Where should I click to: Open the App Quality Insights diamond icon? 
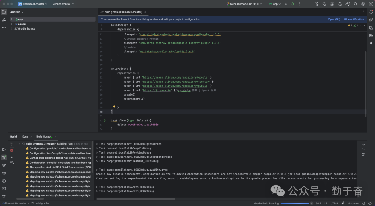point(4,165)
